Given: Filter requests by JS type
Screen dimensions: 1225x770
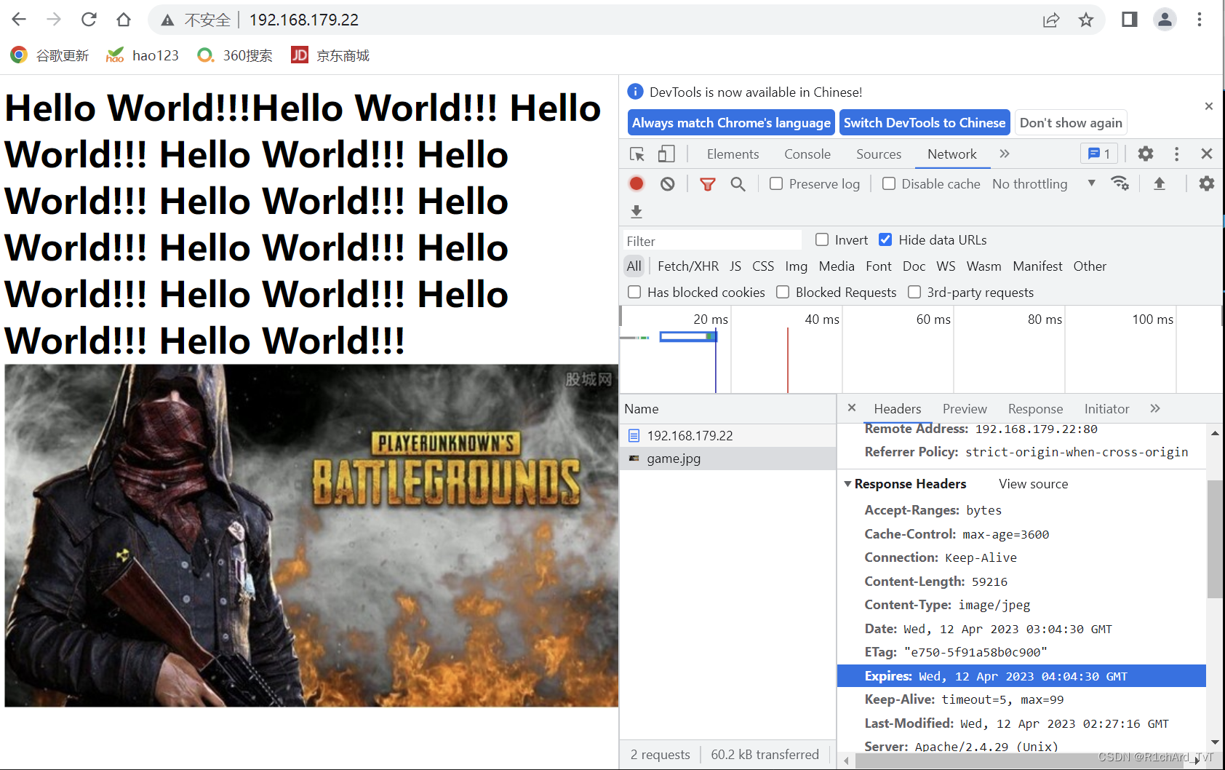Looking at the screenshot, I should click(735, 266).
